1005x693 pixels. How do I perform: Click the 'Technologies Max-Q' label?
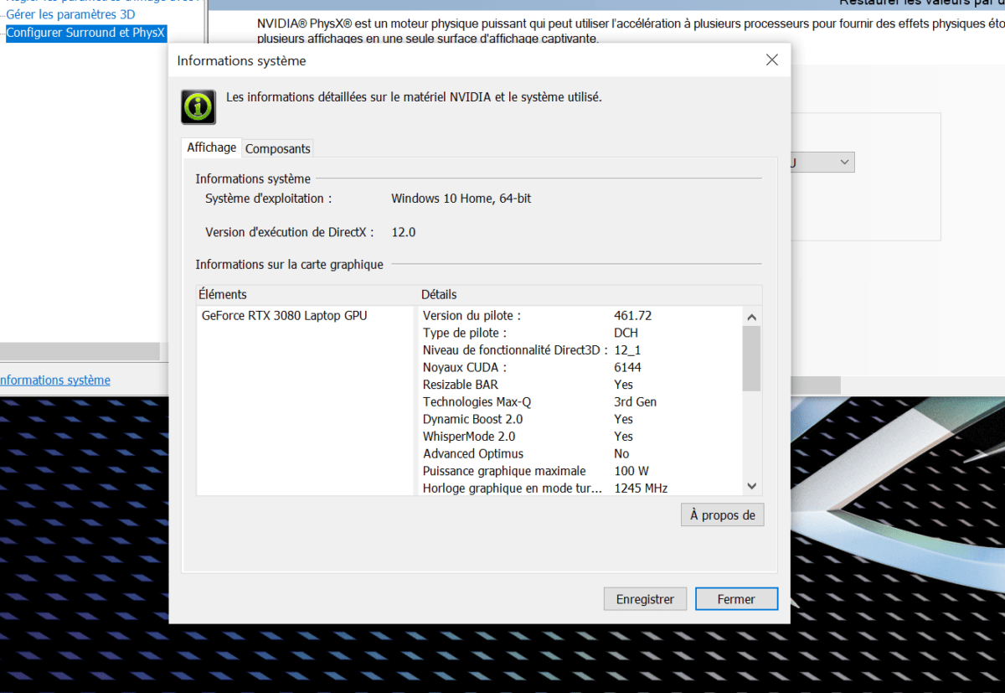[477, 402]
